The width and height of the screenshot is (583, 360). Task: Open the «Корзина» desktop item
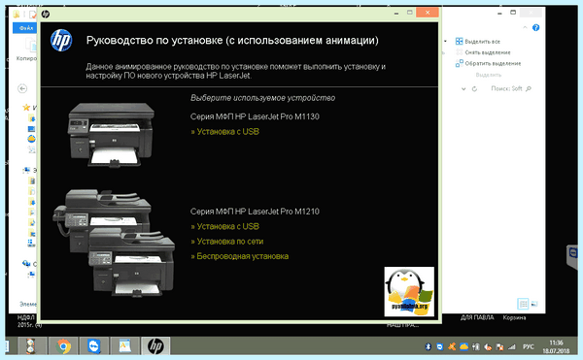coord(514,317)
